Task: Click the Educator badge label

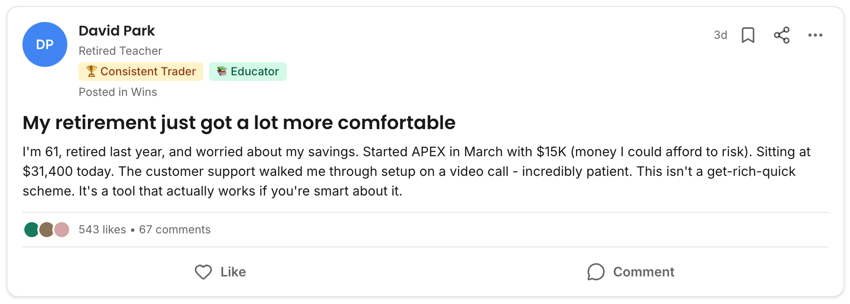Action: pos(254,72)
